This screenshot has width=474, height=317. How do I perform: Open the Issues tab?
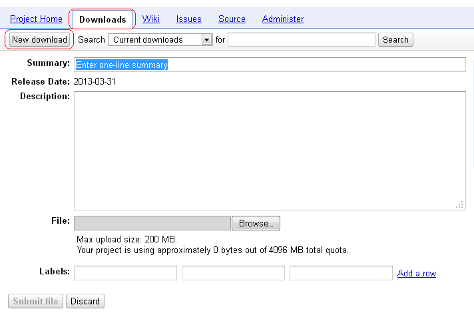tap(188, 19)
